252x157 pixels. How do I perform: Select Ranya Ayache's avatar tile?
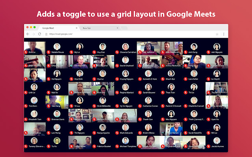pyautogui.click(x=103, y=127)
